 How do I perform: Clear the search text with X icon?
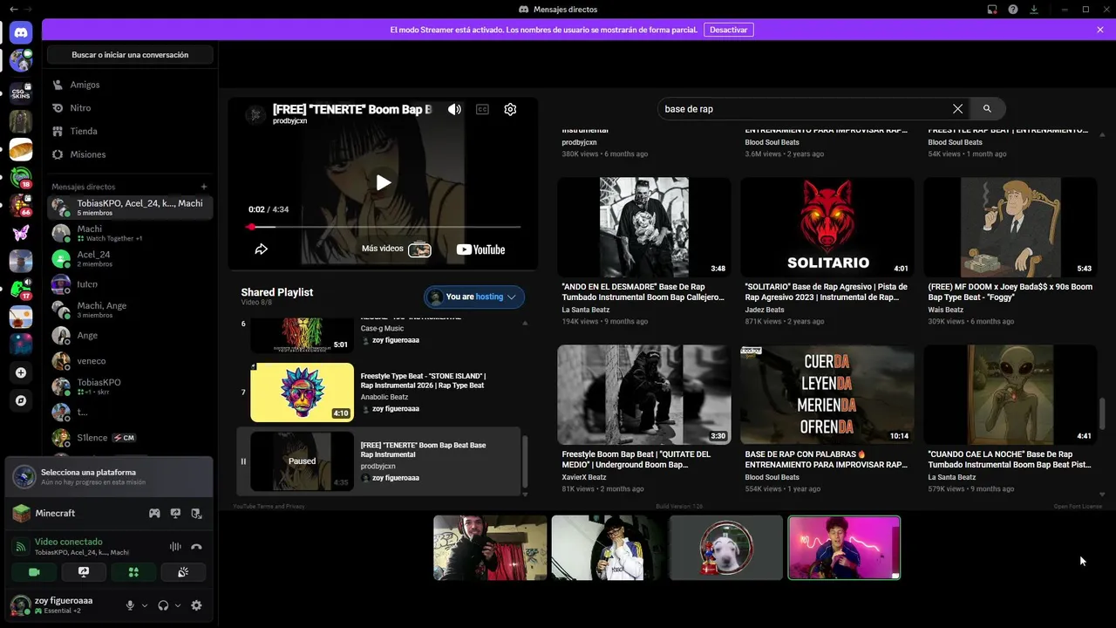point(957,109)
